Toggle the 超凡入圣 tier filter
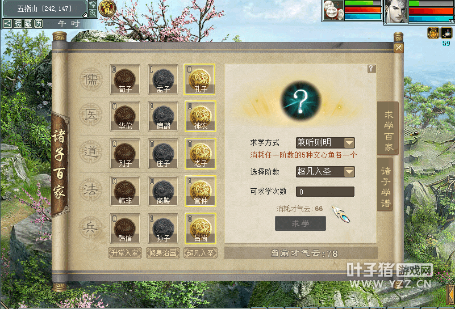 pos(200,253)
